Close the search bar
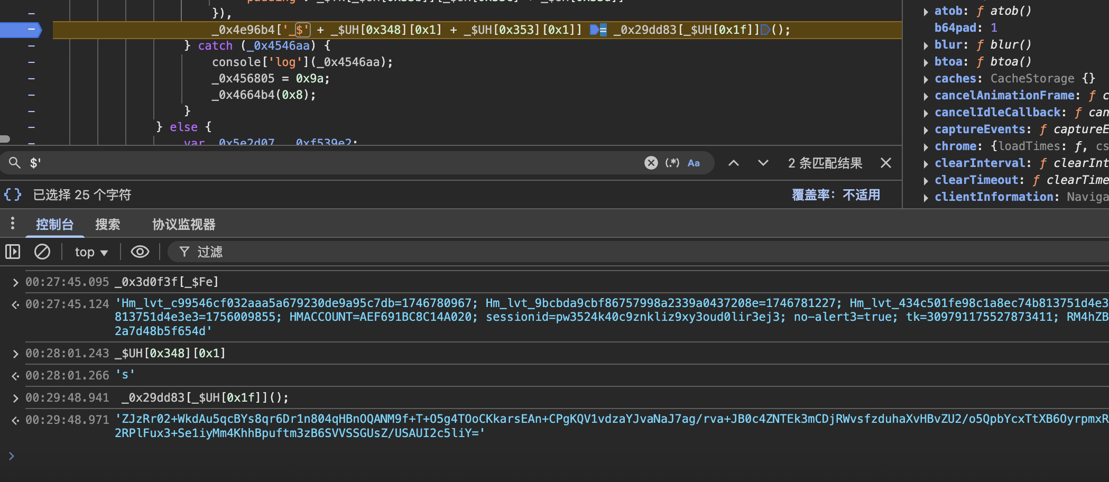 (886, 163)
